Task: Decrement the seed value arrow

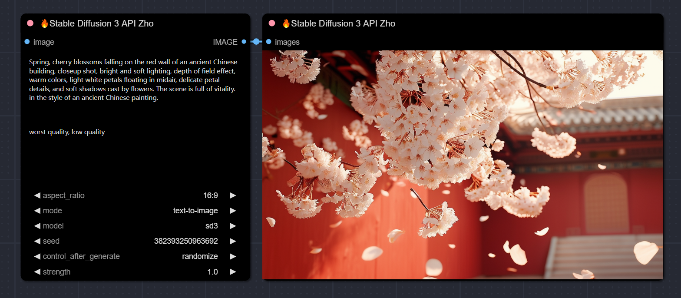Action: [x=37, y=241]
